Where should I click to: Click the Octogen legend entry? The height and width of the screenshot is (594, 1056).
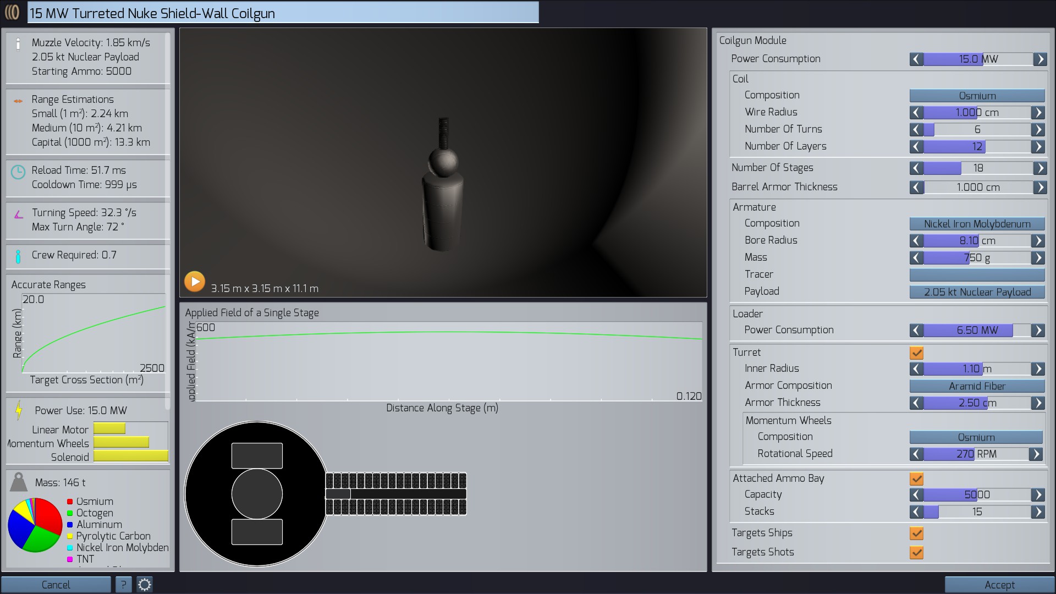coord(90,513)
